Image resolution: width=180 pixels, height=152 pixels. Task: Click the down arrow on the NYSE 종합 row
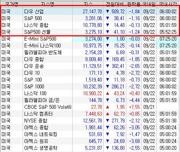pos(107,121)
